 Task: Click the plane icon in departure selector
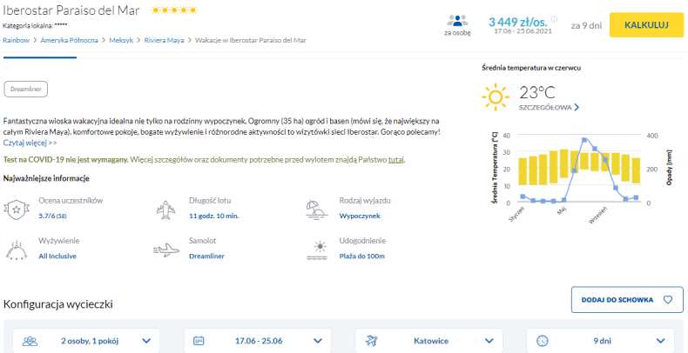pyautogui.click(x=372, y=340)
